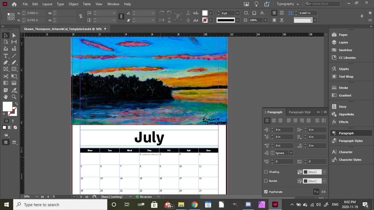The image size is (374, 210).
Task: Click the Content Collector tool
Action: [6, 49]
